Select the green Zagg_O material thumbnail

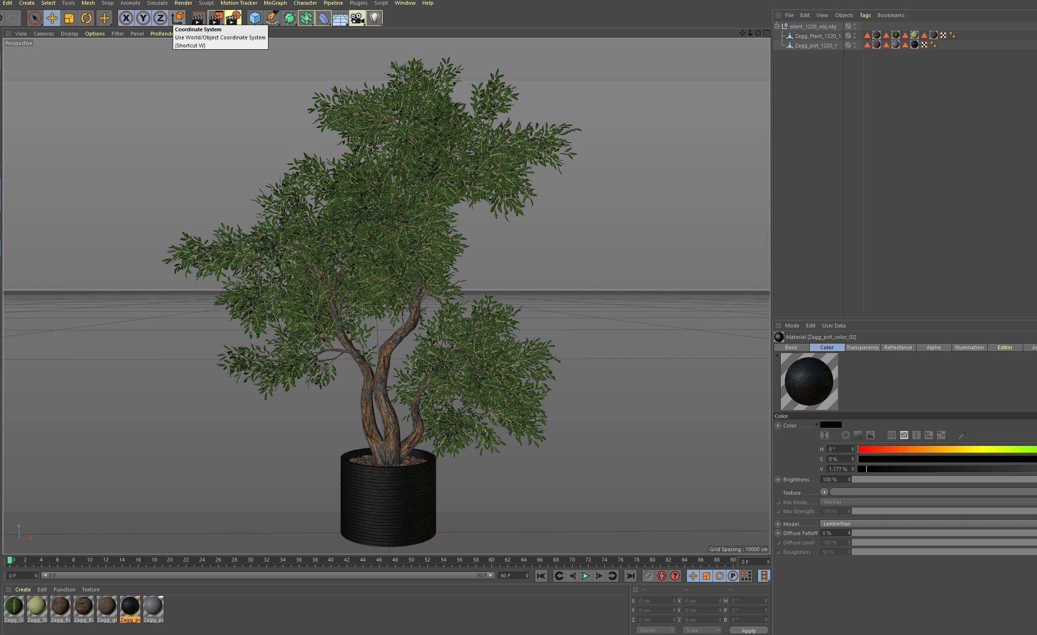tap(14, 606)
